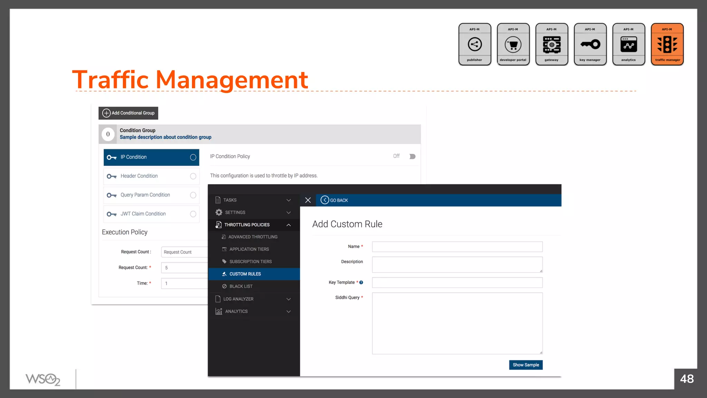Image resolution: width=707 pixels, height=398 pixels.
Task: Click into the Siddhi Query text area
Action: coord(457,323)
